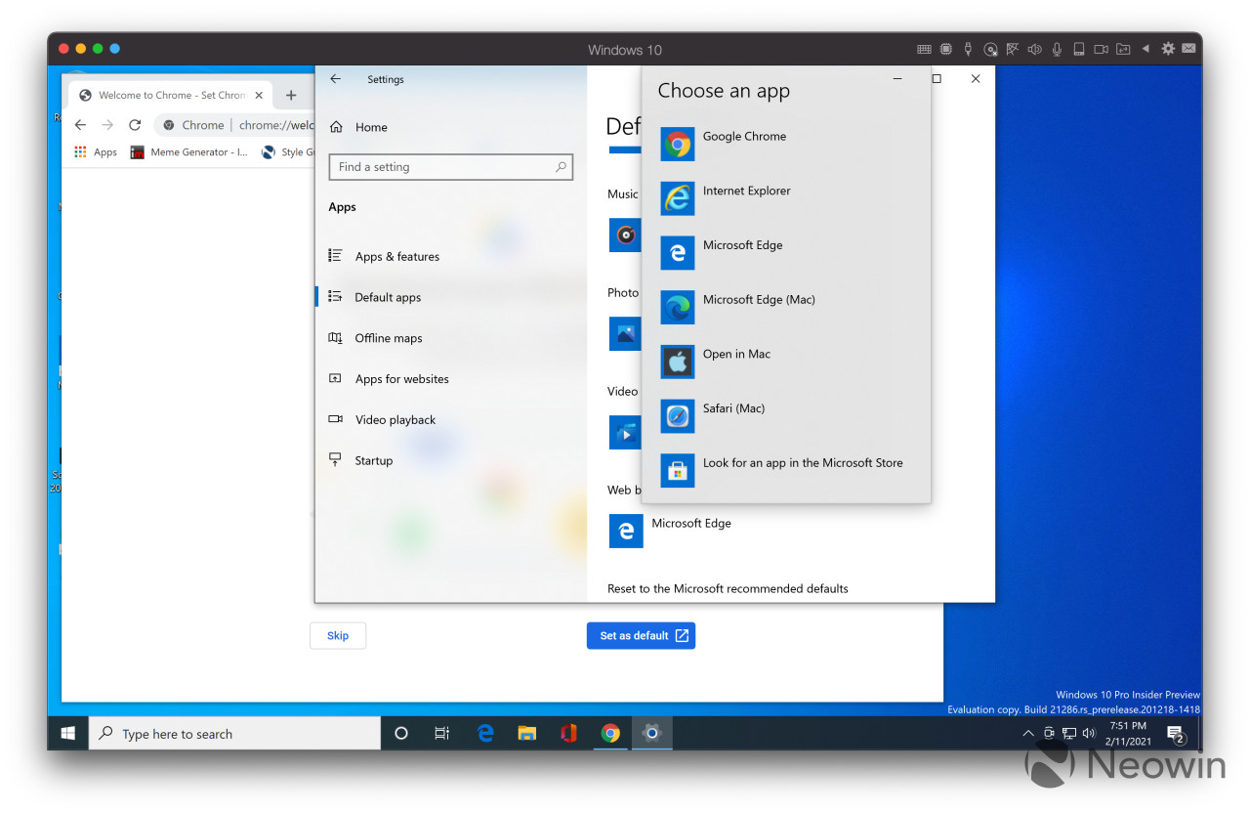The width and height of the screenshot is (1250, 813).
Task: Open the Style Guide bookmark in Chrome
Action: tap(287, 152)
